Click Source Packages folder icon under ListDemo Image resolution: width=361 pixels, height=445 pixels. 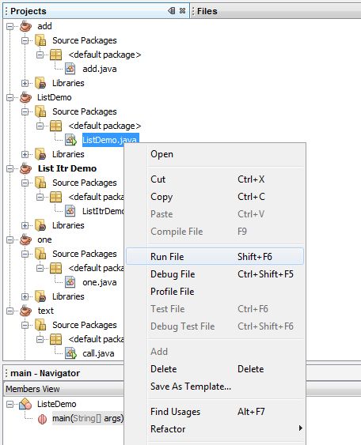point(40,111)
